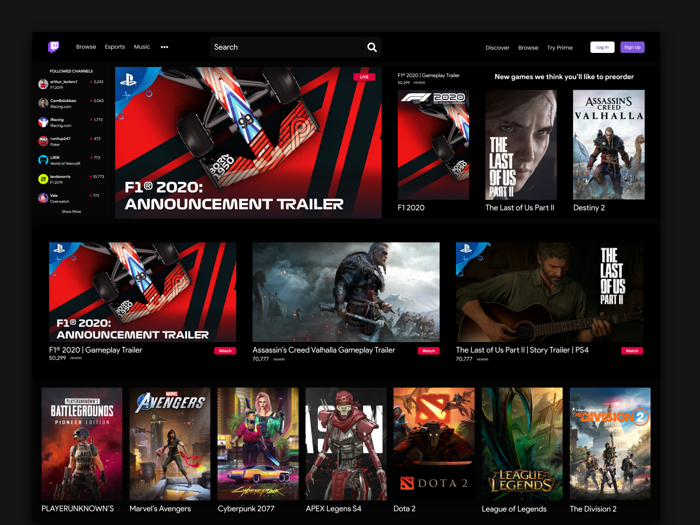Viewport: 700px width, 525px height.
Task: Click 'Marvel's Avengers' game title text
Action: pyautogui.click(x=160, y=509)
